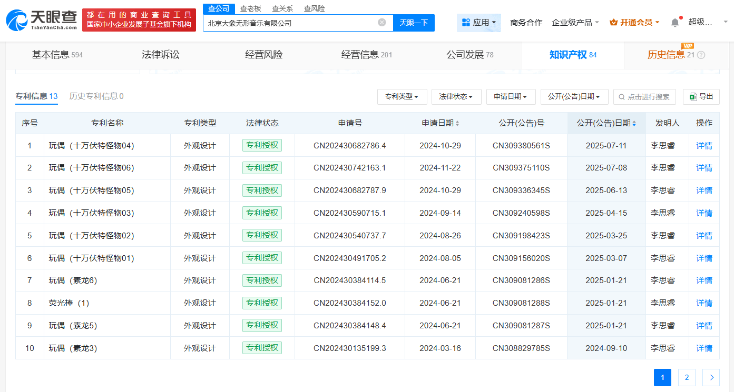Sort by 申请日期 column arrows
Image resolution: width=734 pixels, height=392 pixels.
[457, 123]
